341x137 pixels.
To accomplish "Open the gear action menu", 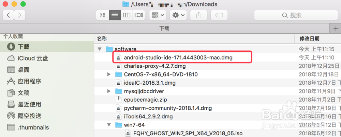I will click(x=178, y=15).
